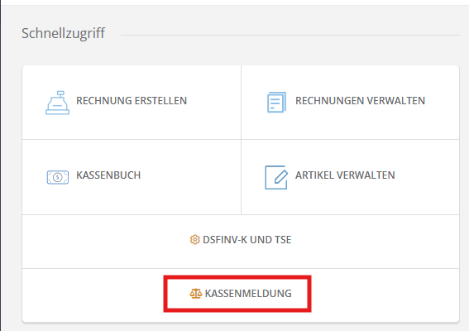Select the Kassenbuch text label
Image resolution: width=469 pixels, height=331 pixels.
click(x=108, y=175)
